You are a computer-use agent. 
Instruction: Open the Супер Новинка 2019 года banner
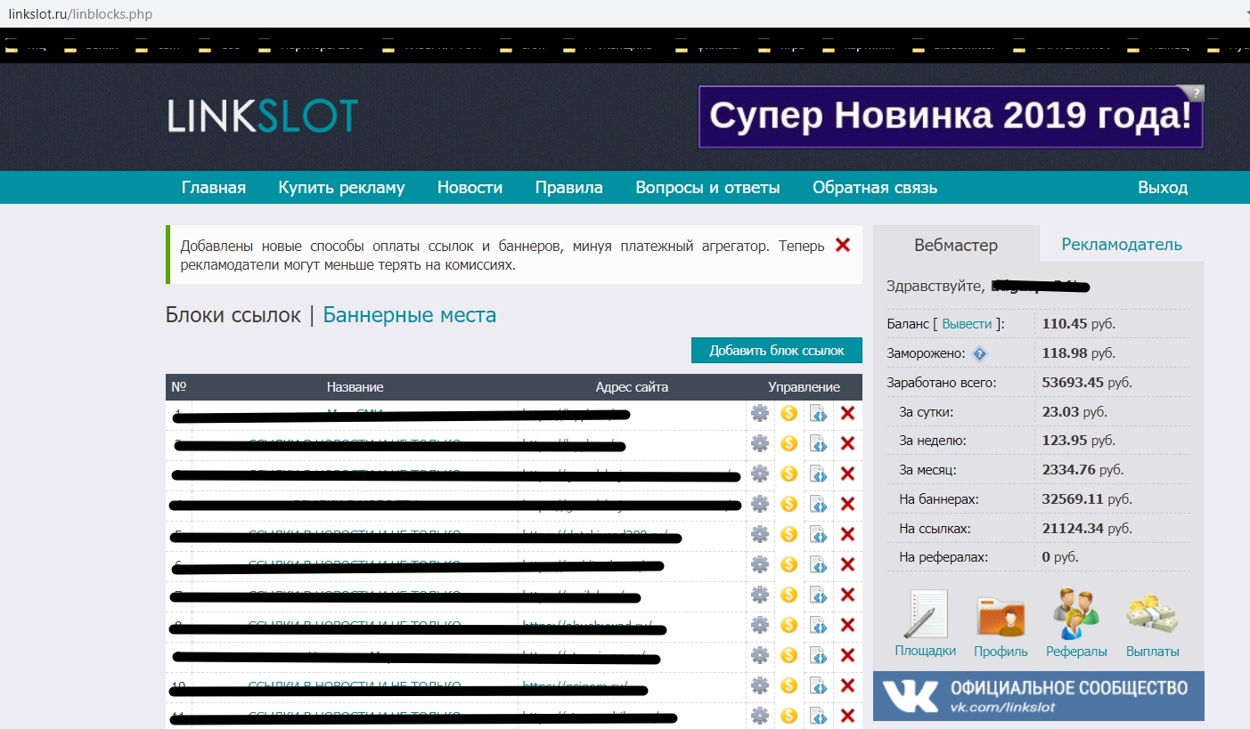click(x=951, y=117)
